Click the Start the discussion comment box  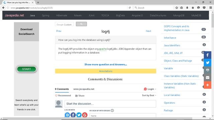point(110,104)
